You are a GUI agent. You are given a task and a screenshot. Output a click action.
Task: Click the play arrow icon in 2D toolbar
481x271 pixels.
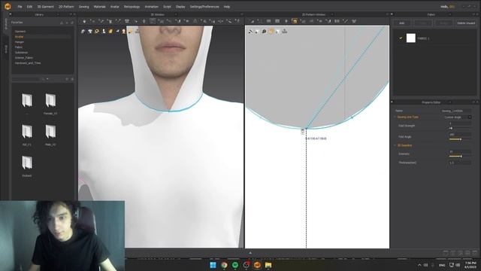[286, 21]
